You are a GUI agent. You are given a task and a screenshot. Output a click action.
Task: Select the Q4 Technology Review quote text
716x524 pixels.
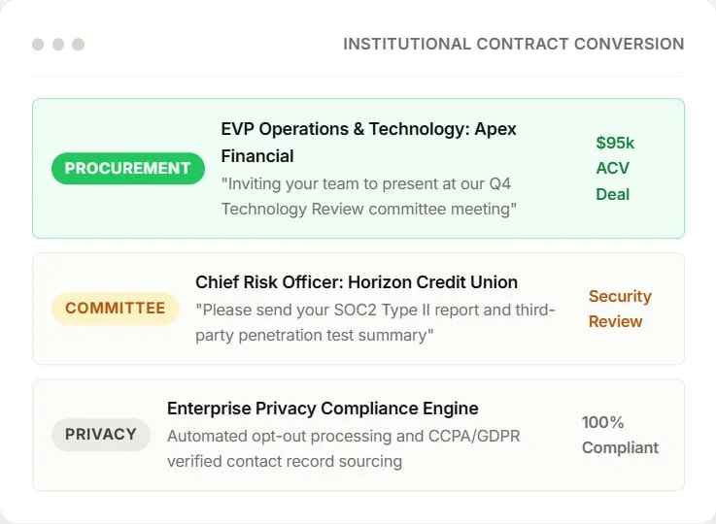(368, 197)
